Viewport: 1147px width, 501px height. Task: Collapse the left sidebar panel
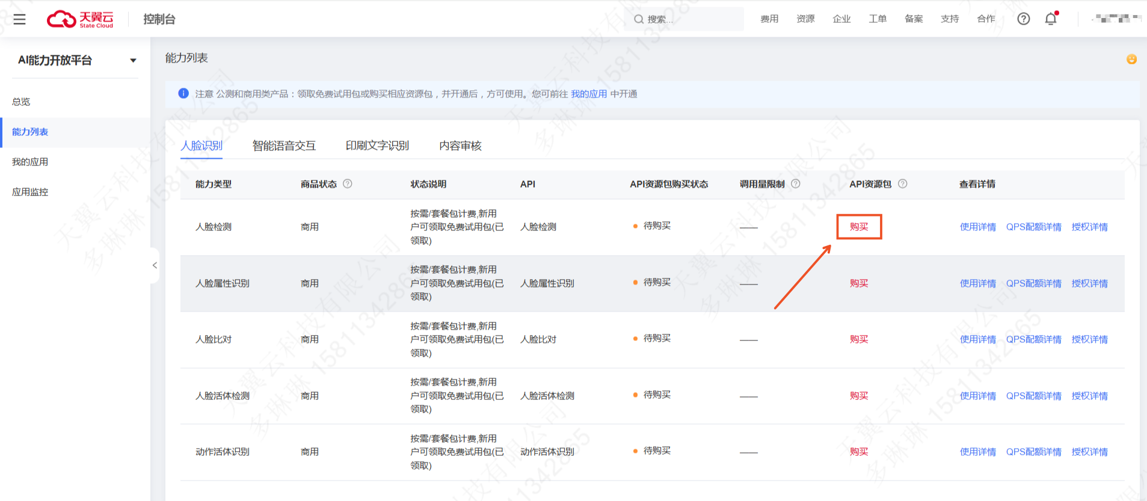155,265
